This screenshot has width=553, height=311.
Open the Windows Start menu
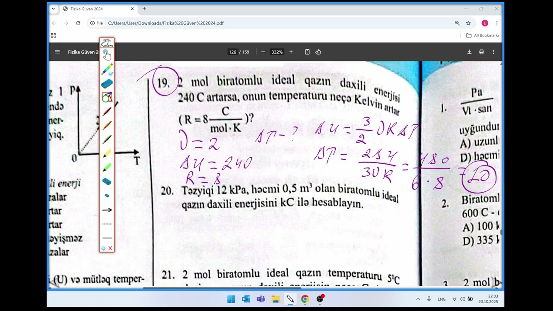(231, 299)
